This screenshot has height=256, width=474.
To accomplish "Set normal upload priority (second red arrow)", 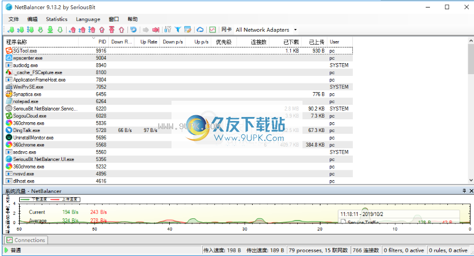I will pyautogui.click(x=82, y=30).
